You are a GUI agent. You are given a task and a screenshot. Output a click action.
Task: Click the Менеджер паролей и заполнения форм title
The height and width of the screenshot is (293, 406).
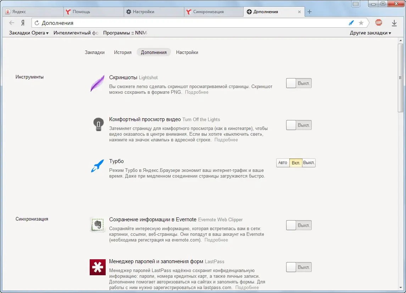tap(156, 262)
